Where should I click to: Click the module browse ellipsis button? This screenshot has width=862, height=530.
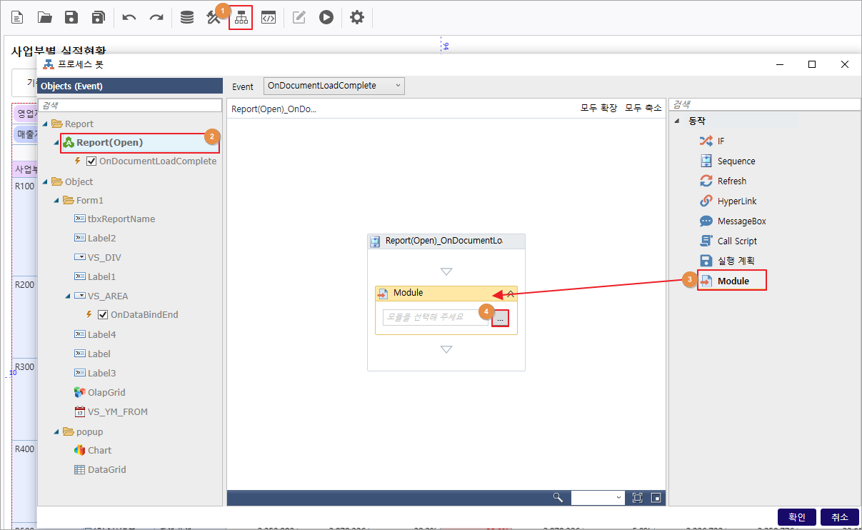click(500, 319)
